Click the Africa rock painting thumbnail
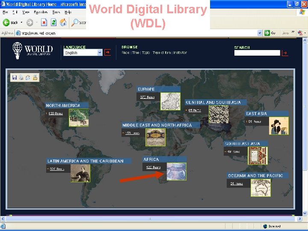Screen dimensions: 308x231 pyautogui.click(x=176, y=171)
